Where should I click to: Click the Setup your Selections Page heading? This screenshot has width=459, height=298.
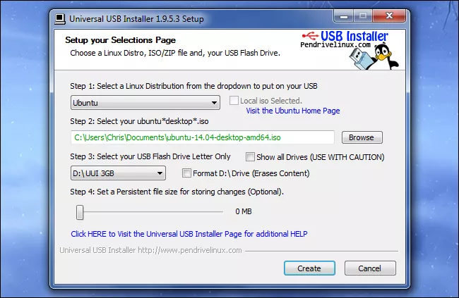coord(120,40)
